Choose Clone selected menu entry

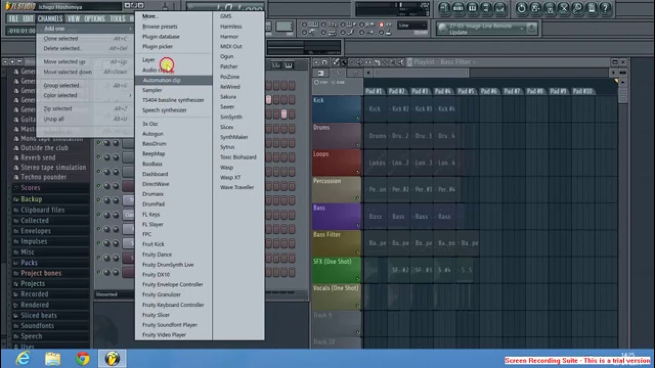(x=85, y=38)
